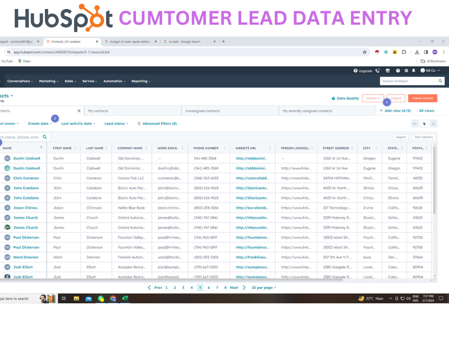
Task: Open HubSpot marketplace icon
Action: click(x=388, y=71)
